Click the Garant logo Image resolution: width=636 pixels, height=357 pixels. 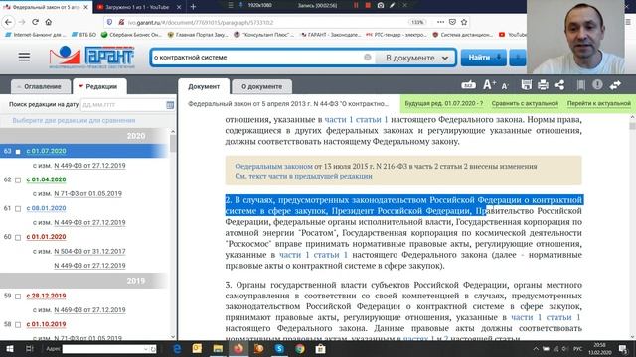[92, 58]
